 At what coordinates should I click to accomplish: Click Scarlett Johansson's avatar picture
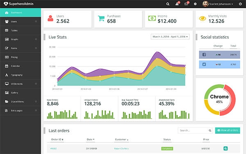tap(205, 4)
